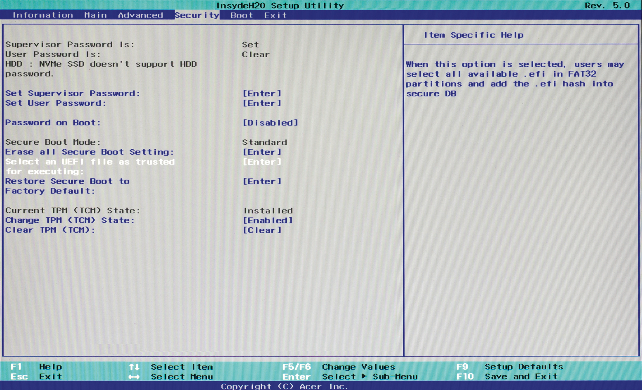Click the Esc Exit key hint

[36, 377]
